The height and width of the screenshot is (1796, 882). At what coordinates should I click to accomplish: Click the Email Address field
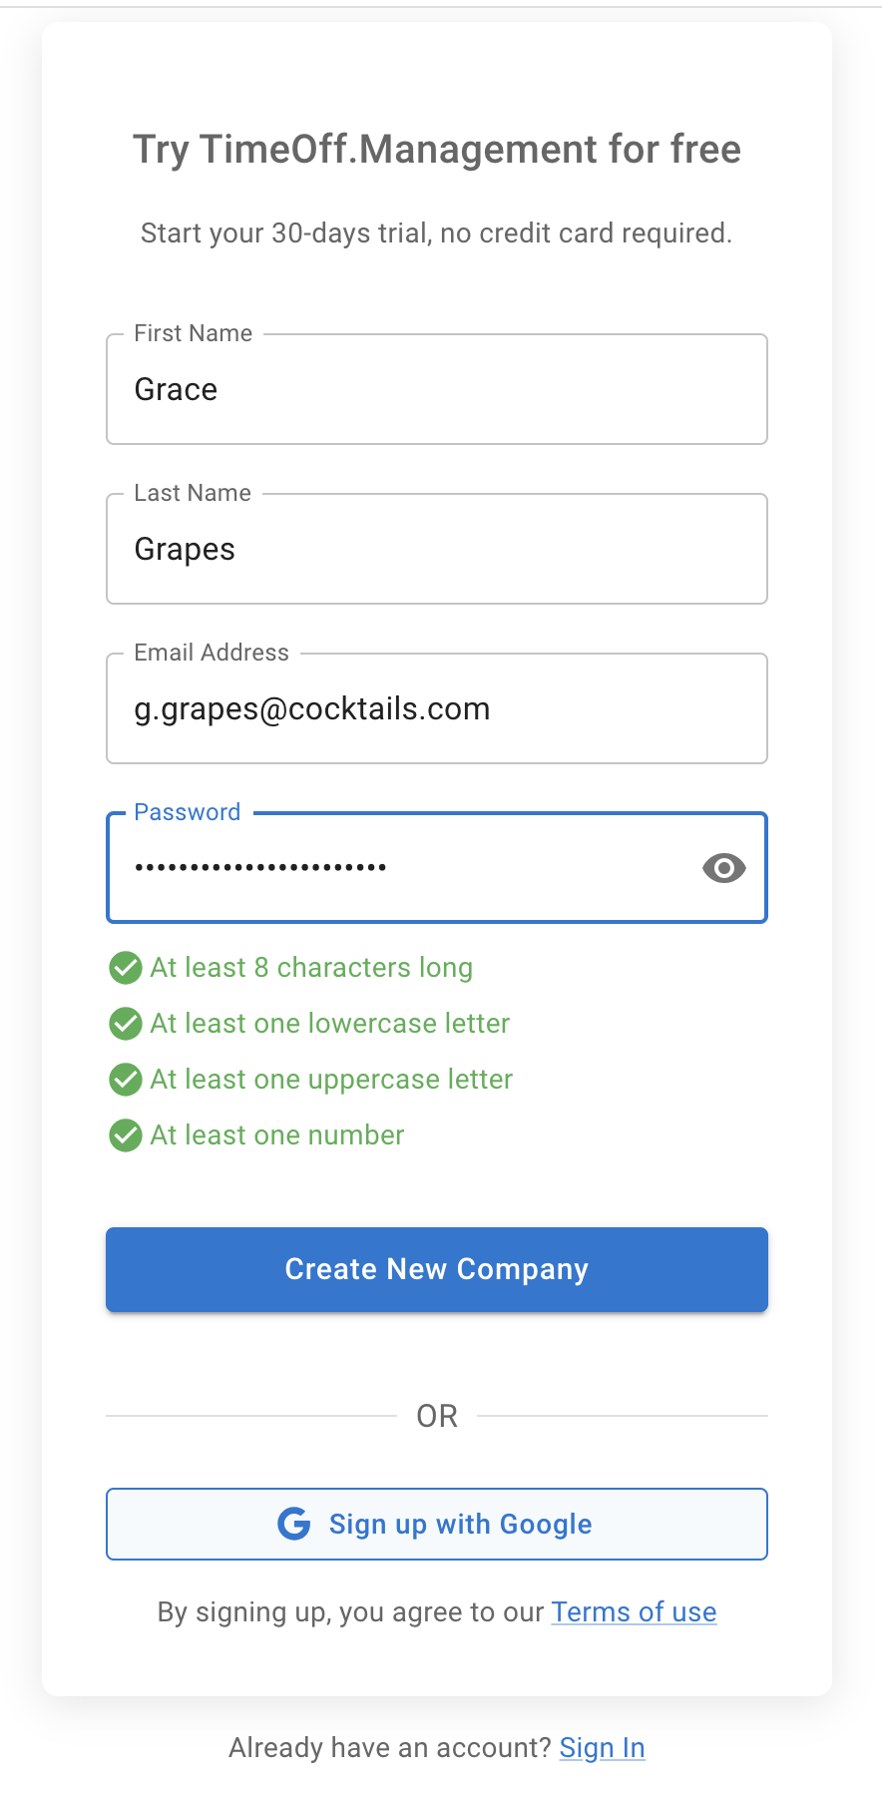[x=436, y=708]
